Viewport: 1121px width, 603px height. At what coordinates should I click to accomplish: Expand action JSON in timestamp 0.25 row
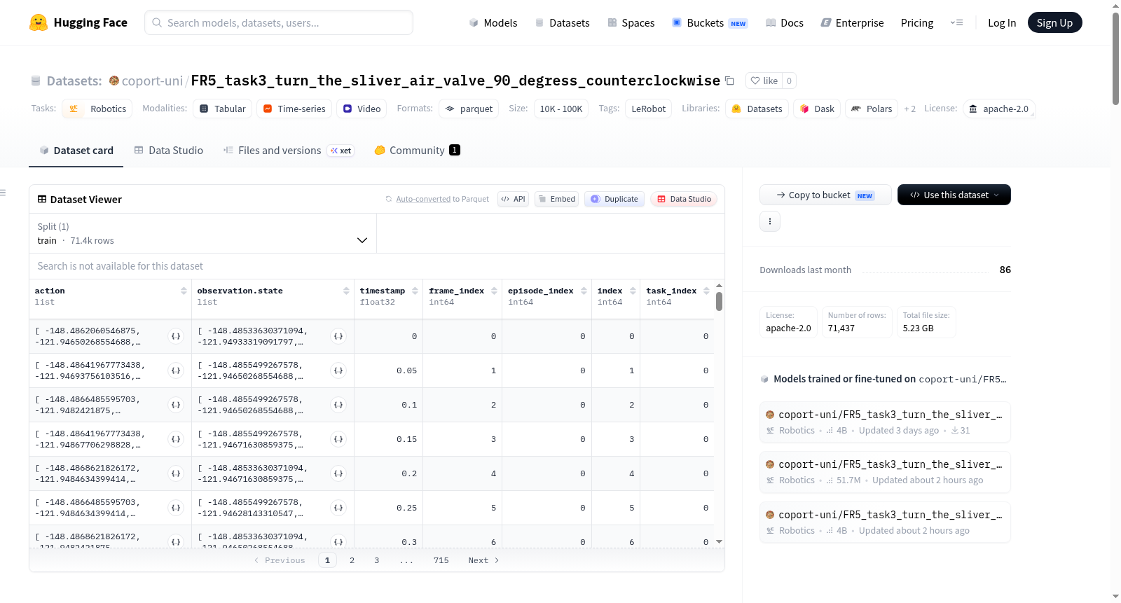click(176, 508)
